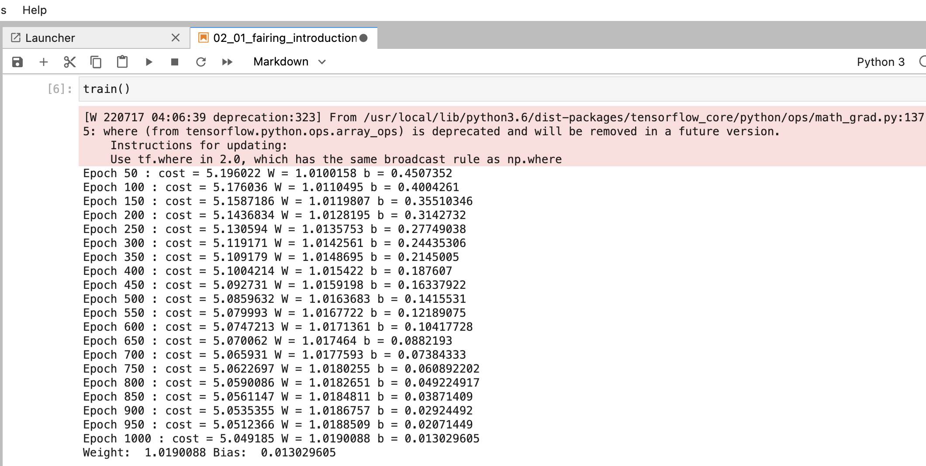Viewport: 926px width, 466px height.
Task: Run the selected cell with the play icon
Action: pos(149,62)
